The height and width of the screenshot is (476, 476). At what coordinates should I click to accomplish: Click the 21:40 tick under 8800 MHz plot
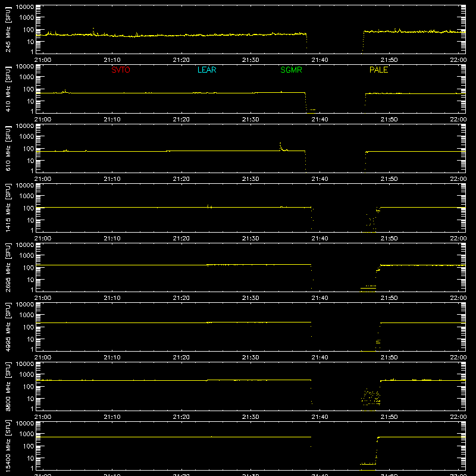320,417
